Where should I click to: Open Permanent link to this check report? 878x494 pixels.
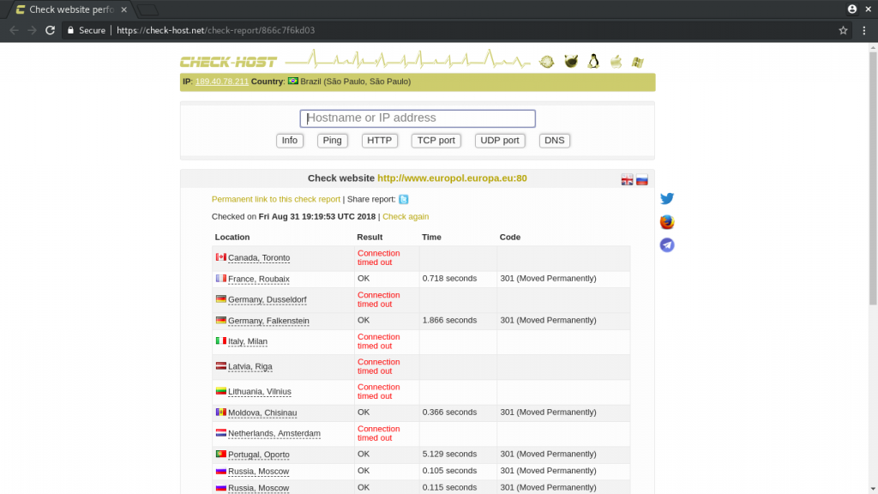pos(276,199)
